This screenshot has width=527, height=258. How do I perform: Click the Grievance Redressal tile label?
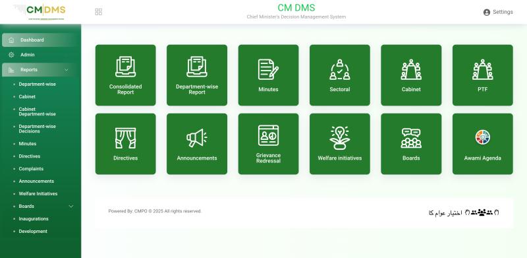click(x=268, y=158)
